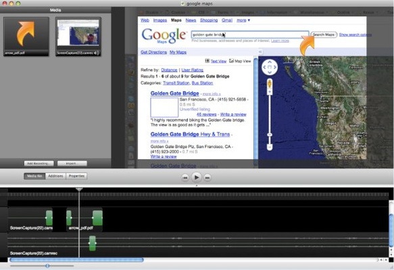Viewport: 394px width, 270px height.
Task: Click the empty result thumbnail image box
Action: (x=164, y=107)
